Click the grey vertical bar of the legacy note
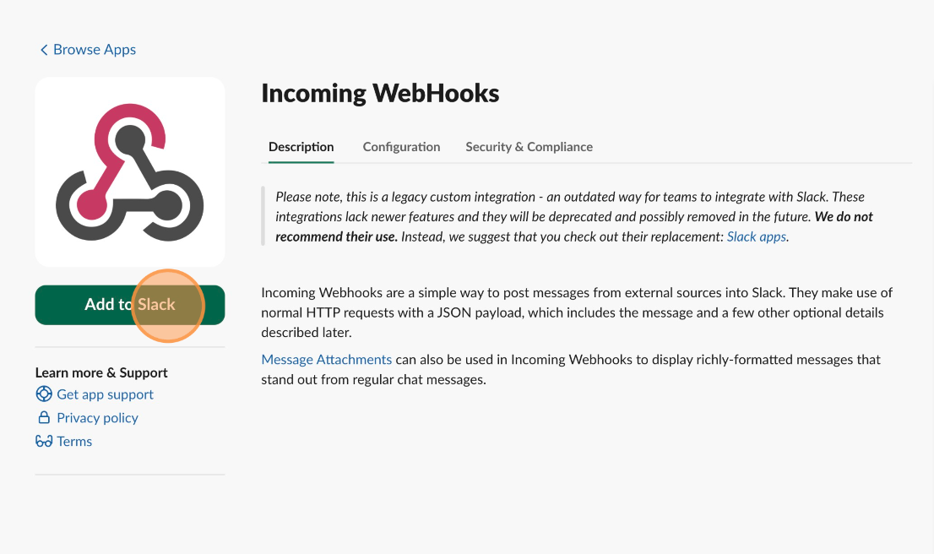Viewport: 934px width, 554px height. pos(263,215)
